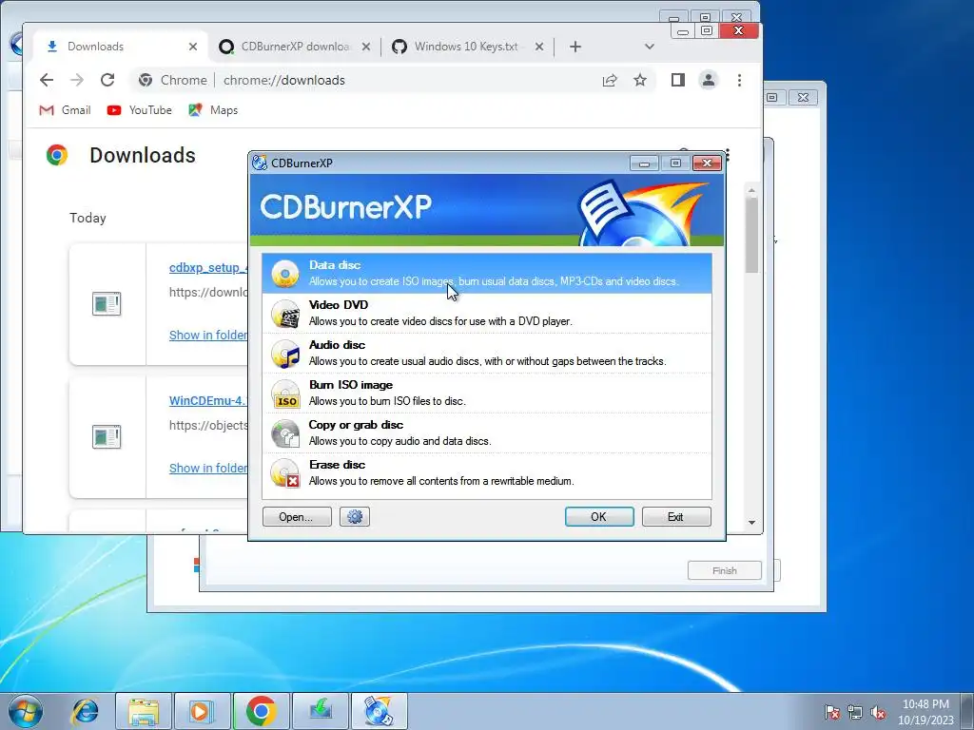Open the cdbxp_setup download link

click(208, 267)
